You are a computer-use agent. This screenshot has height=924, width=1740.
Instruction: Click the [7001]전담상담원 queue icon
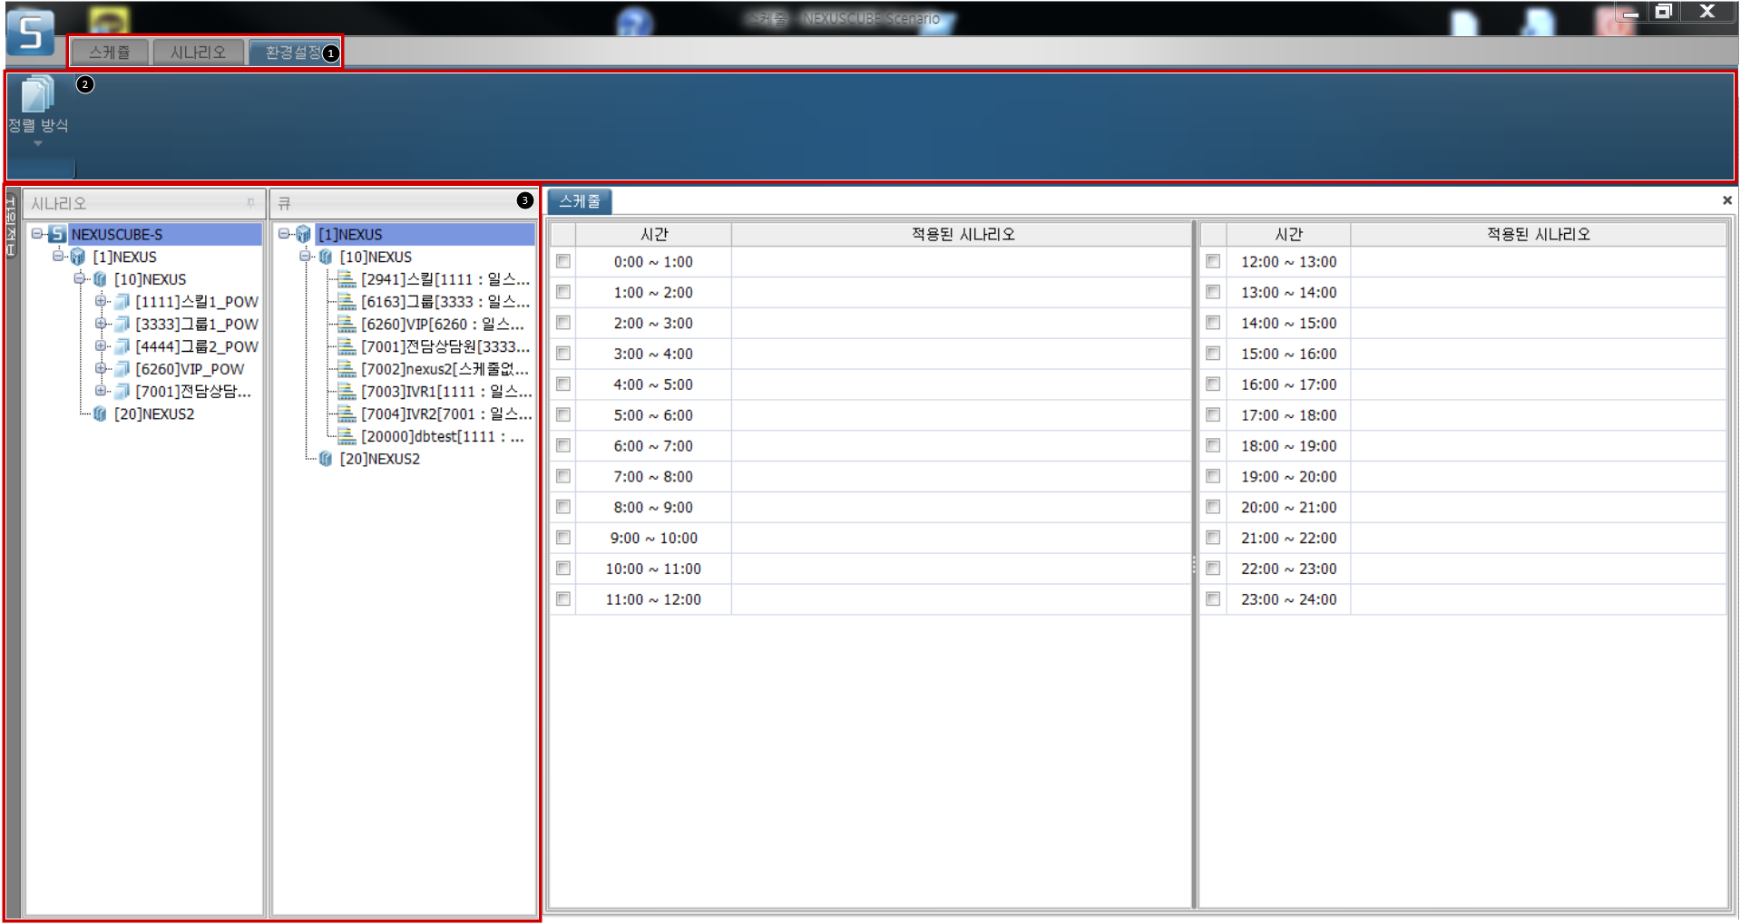point(347,346)
